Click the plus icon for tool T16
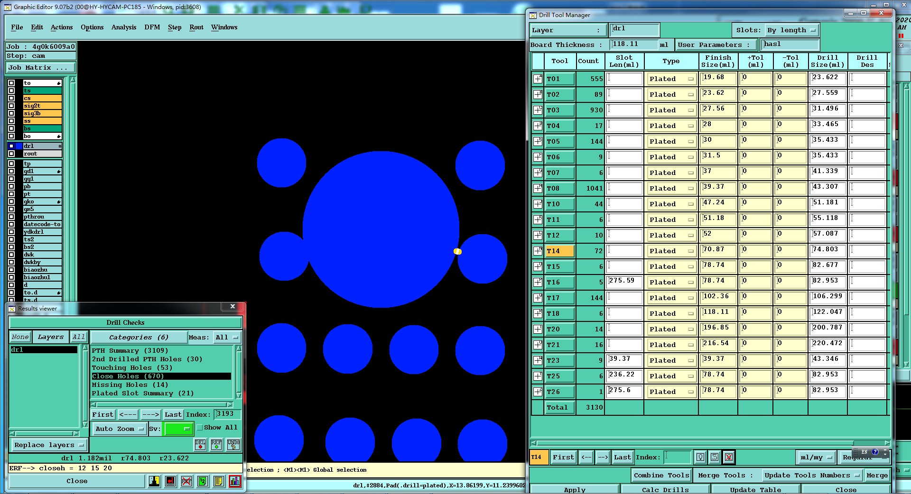 tap(538, 282)
